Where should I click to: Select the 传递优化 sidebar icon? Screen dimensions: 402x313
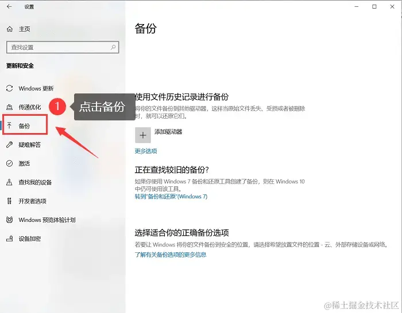pos(10,107)
